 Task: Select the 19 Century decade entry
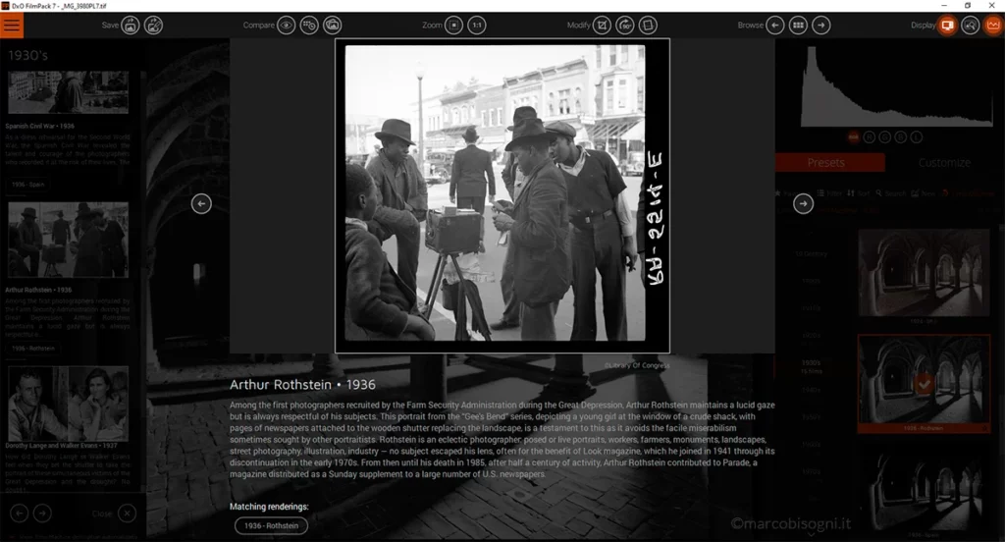[x=812, y=254]
